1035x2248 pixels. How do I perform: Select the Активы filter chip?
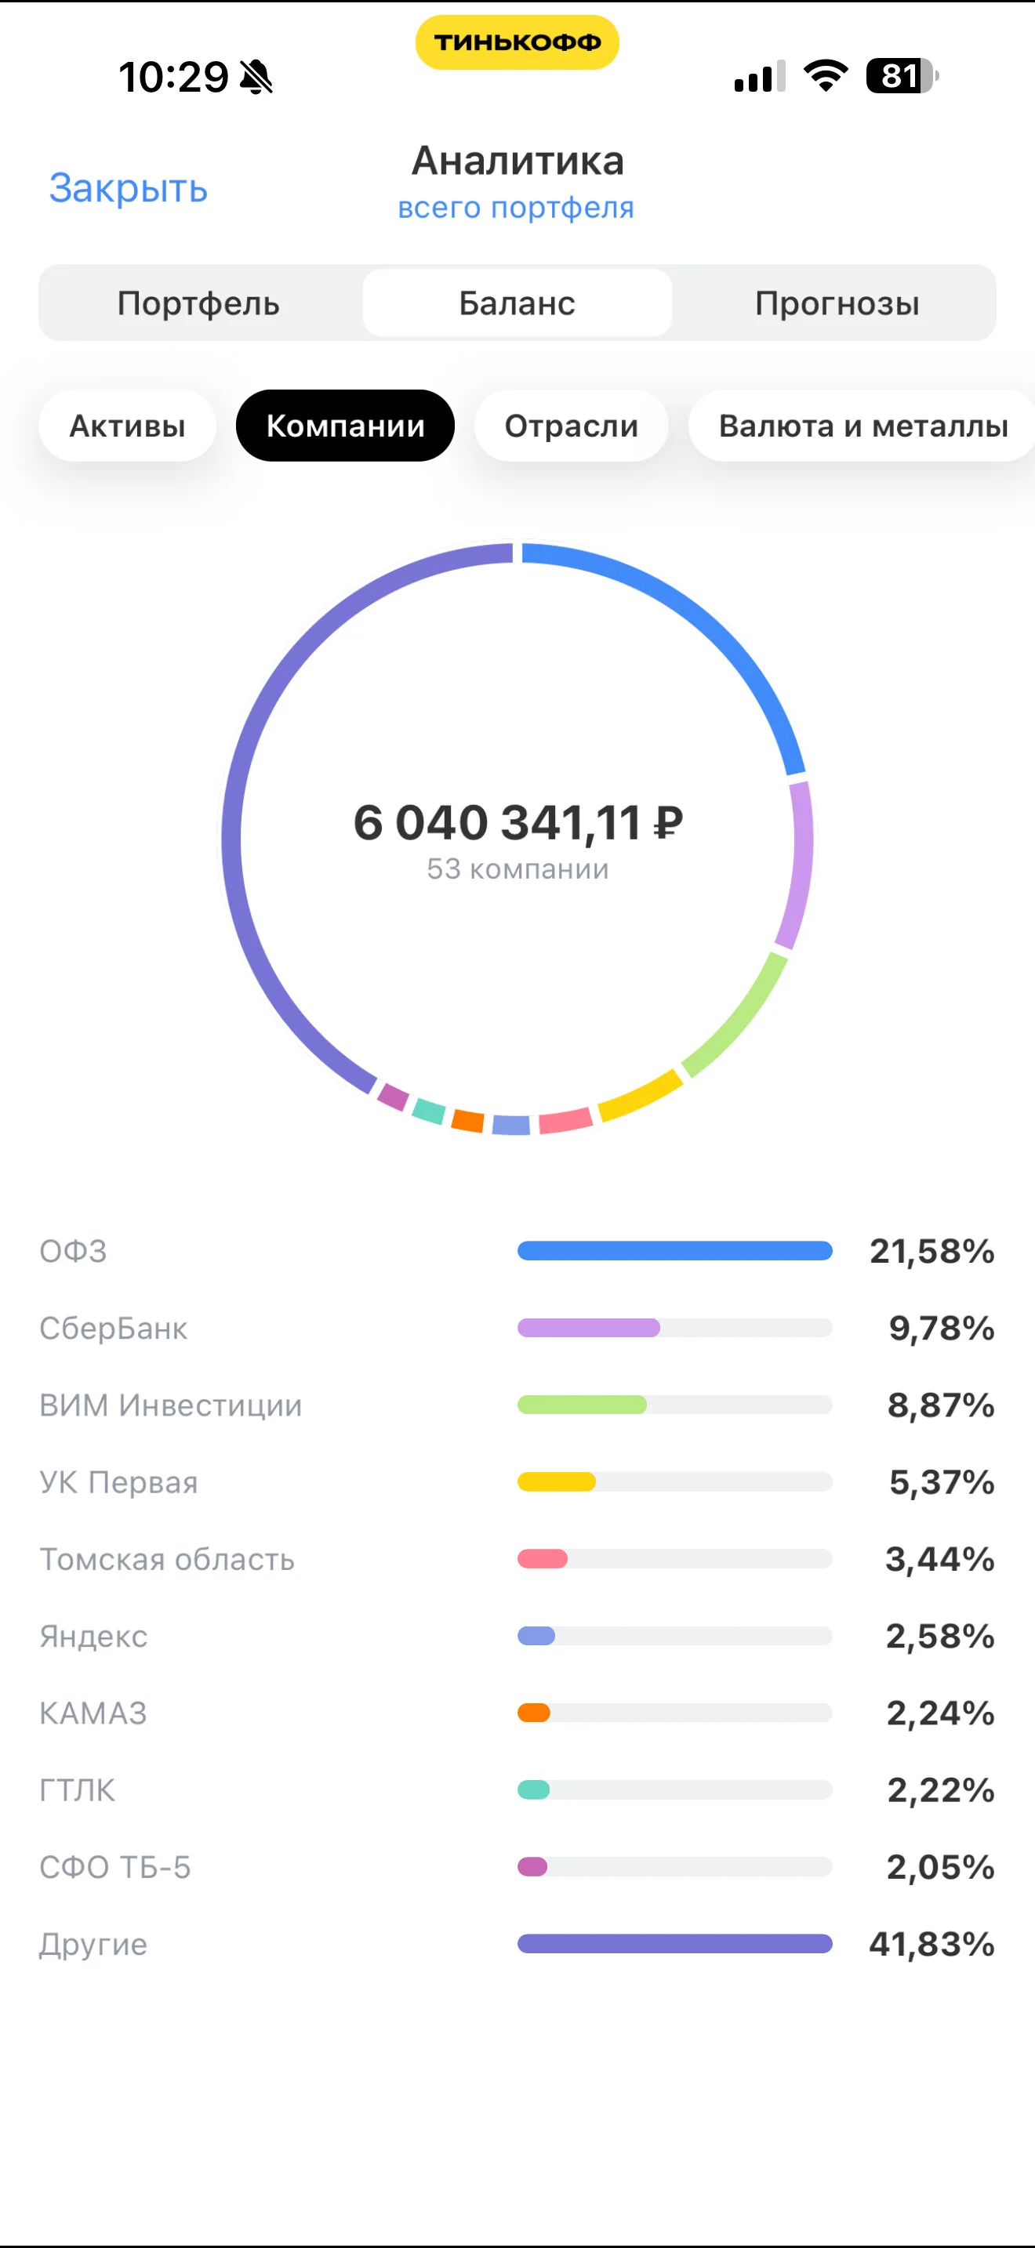pyautogui.click(x=127, y=426)
